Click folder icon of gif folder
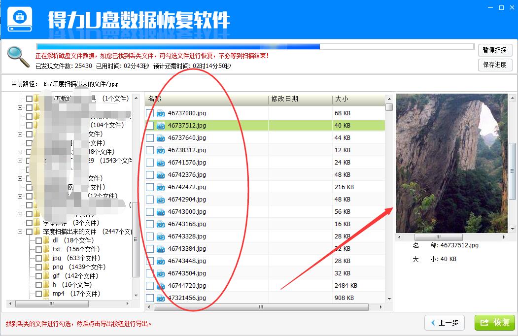The width and height of the screenshot is (518, 336). pos(47,276)
